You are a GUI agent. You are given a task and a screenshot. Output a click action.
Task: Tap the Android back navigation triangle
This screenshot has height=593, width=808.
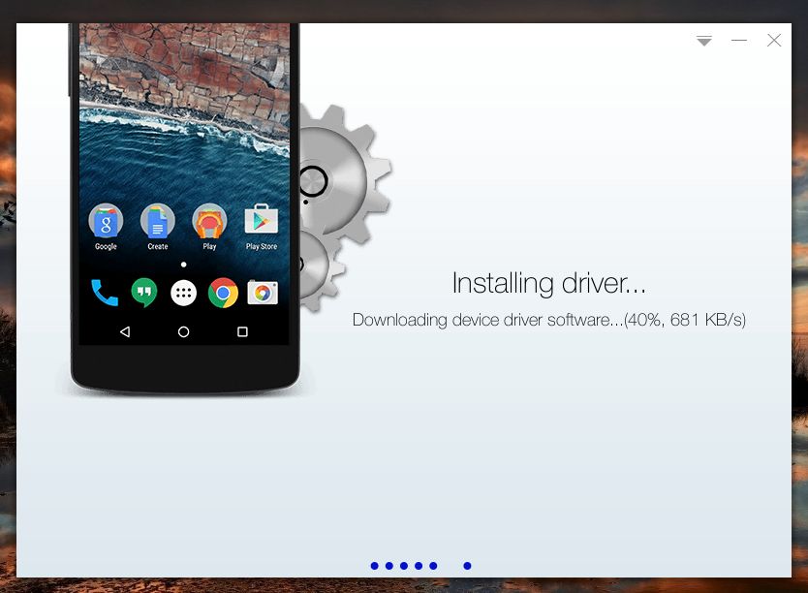pos(125,331)
